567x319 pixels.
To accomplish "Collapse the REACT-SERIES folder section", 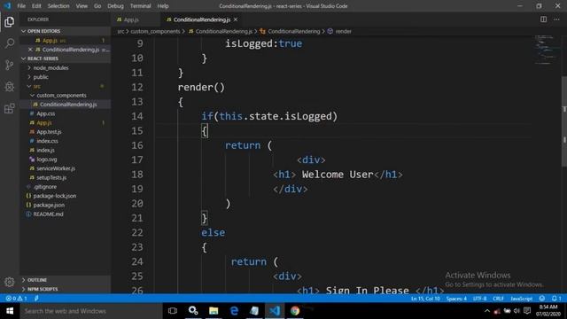I will coord(65,58).
